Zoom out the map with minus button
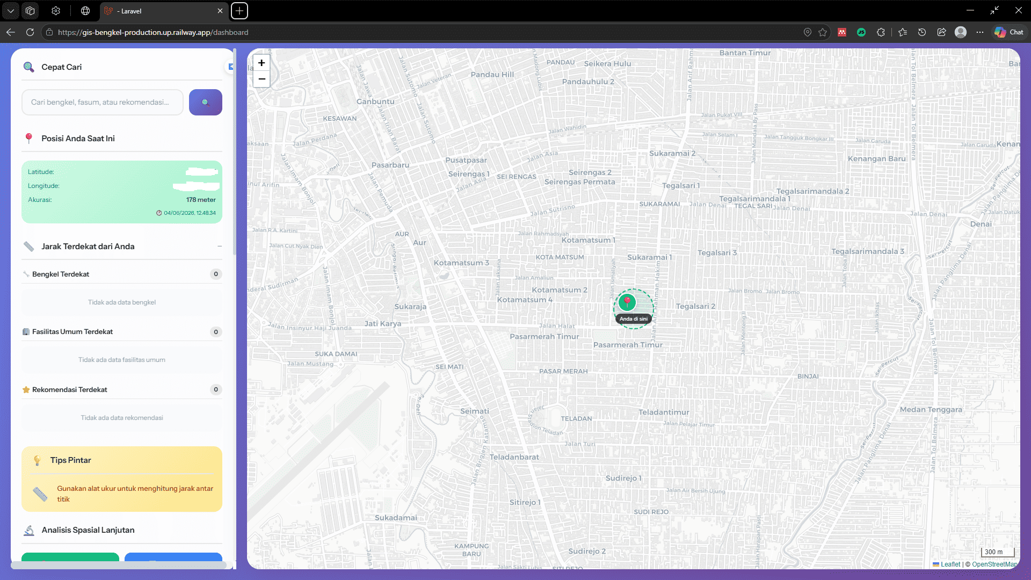Screen dimensions: 1031x580 tap(262, 79)
